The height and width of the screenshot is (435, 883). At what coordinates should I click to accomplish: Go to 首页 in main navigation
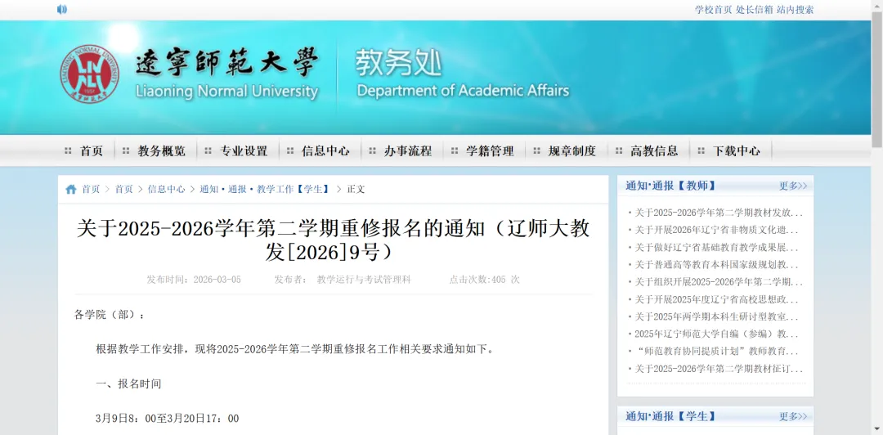click(92, 151)
